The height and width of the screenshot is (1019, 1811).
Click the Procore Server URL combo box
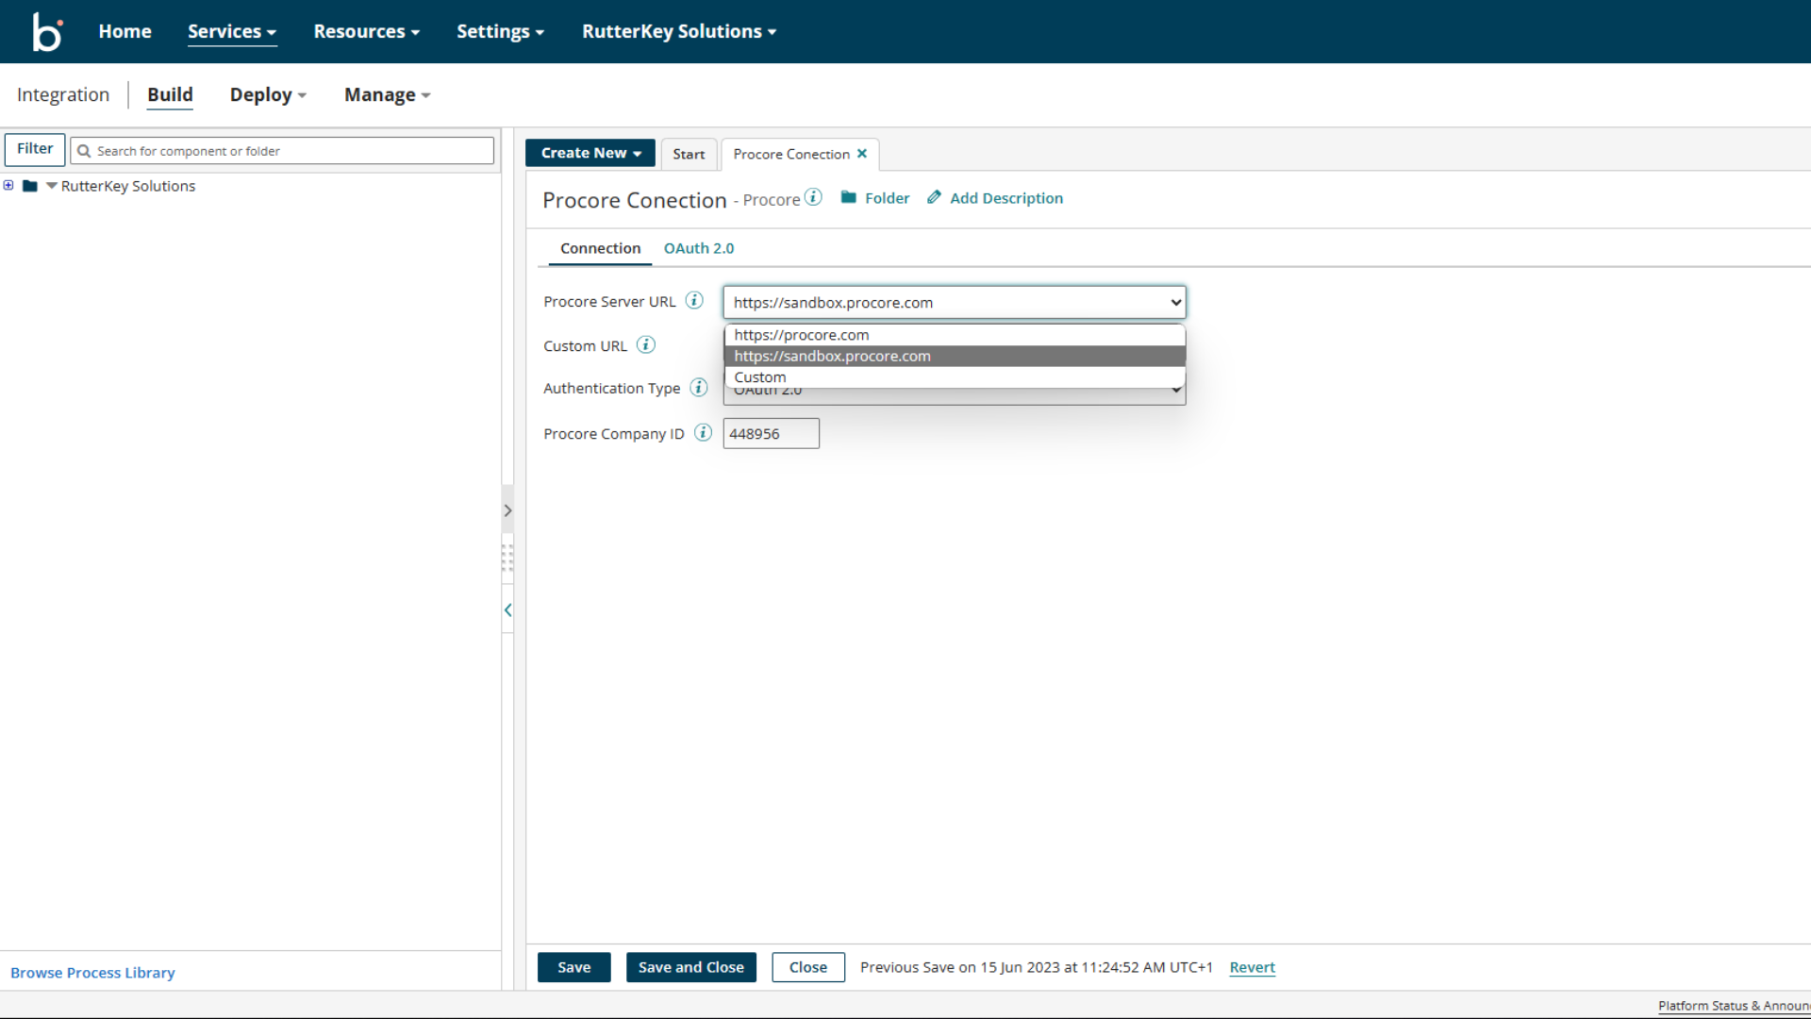coord(955,302)
